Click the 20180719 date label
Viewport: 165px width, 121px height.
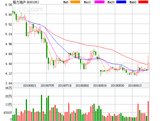pos(65,86)
